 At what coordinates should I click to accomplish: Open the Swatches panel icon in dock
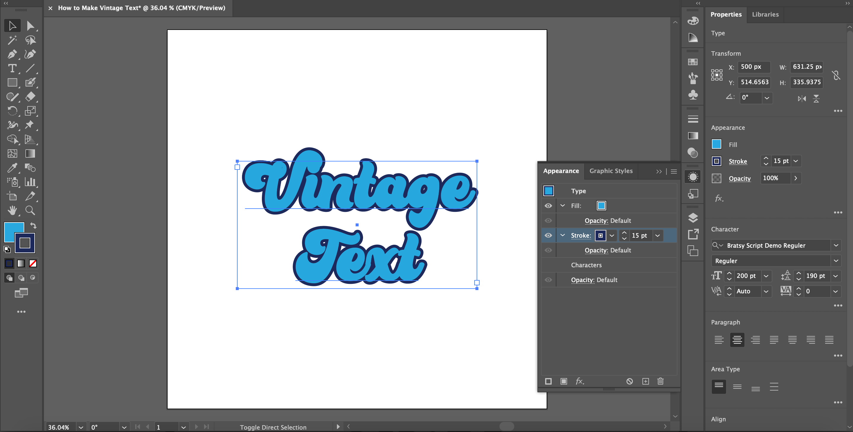[x=693, y=62]
